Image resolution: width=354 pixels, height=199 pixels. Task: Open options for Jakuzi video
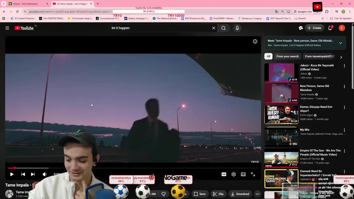pos(344,66)
